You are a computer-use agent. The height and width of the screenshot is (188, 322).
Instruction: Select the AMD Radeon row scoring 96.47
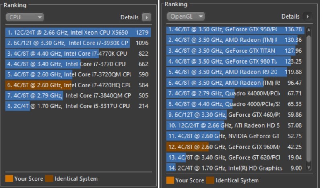tap(235, 83)
